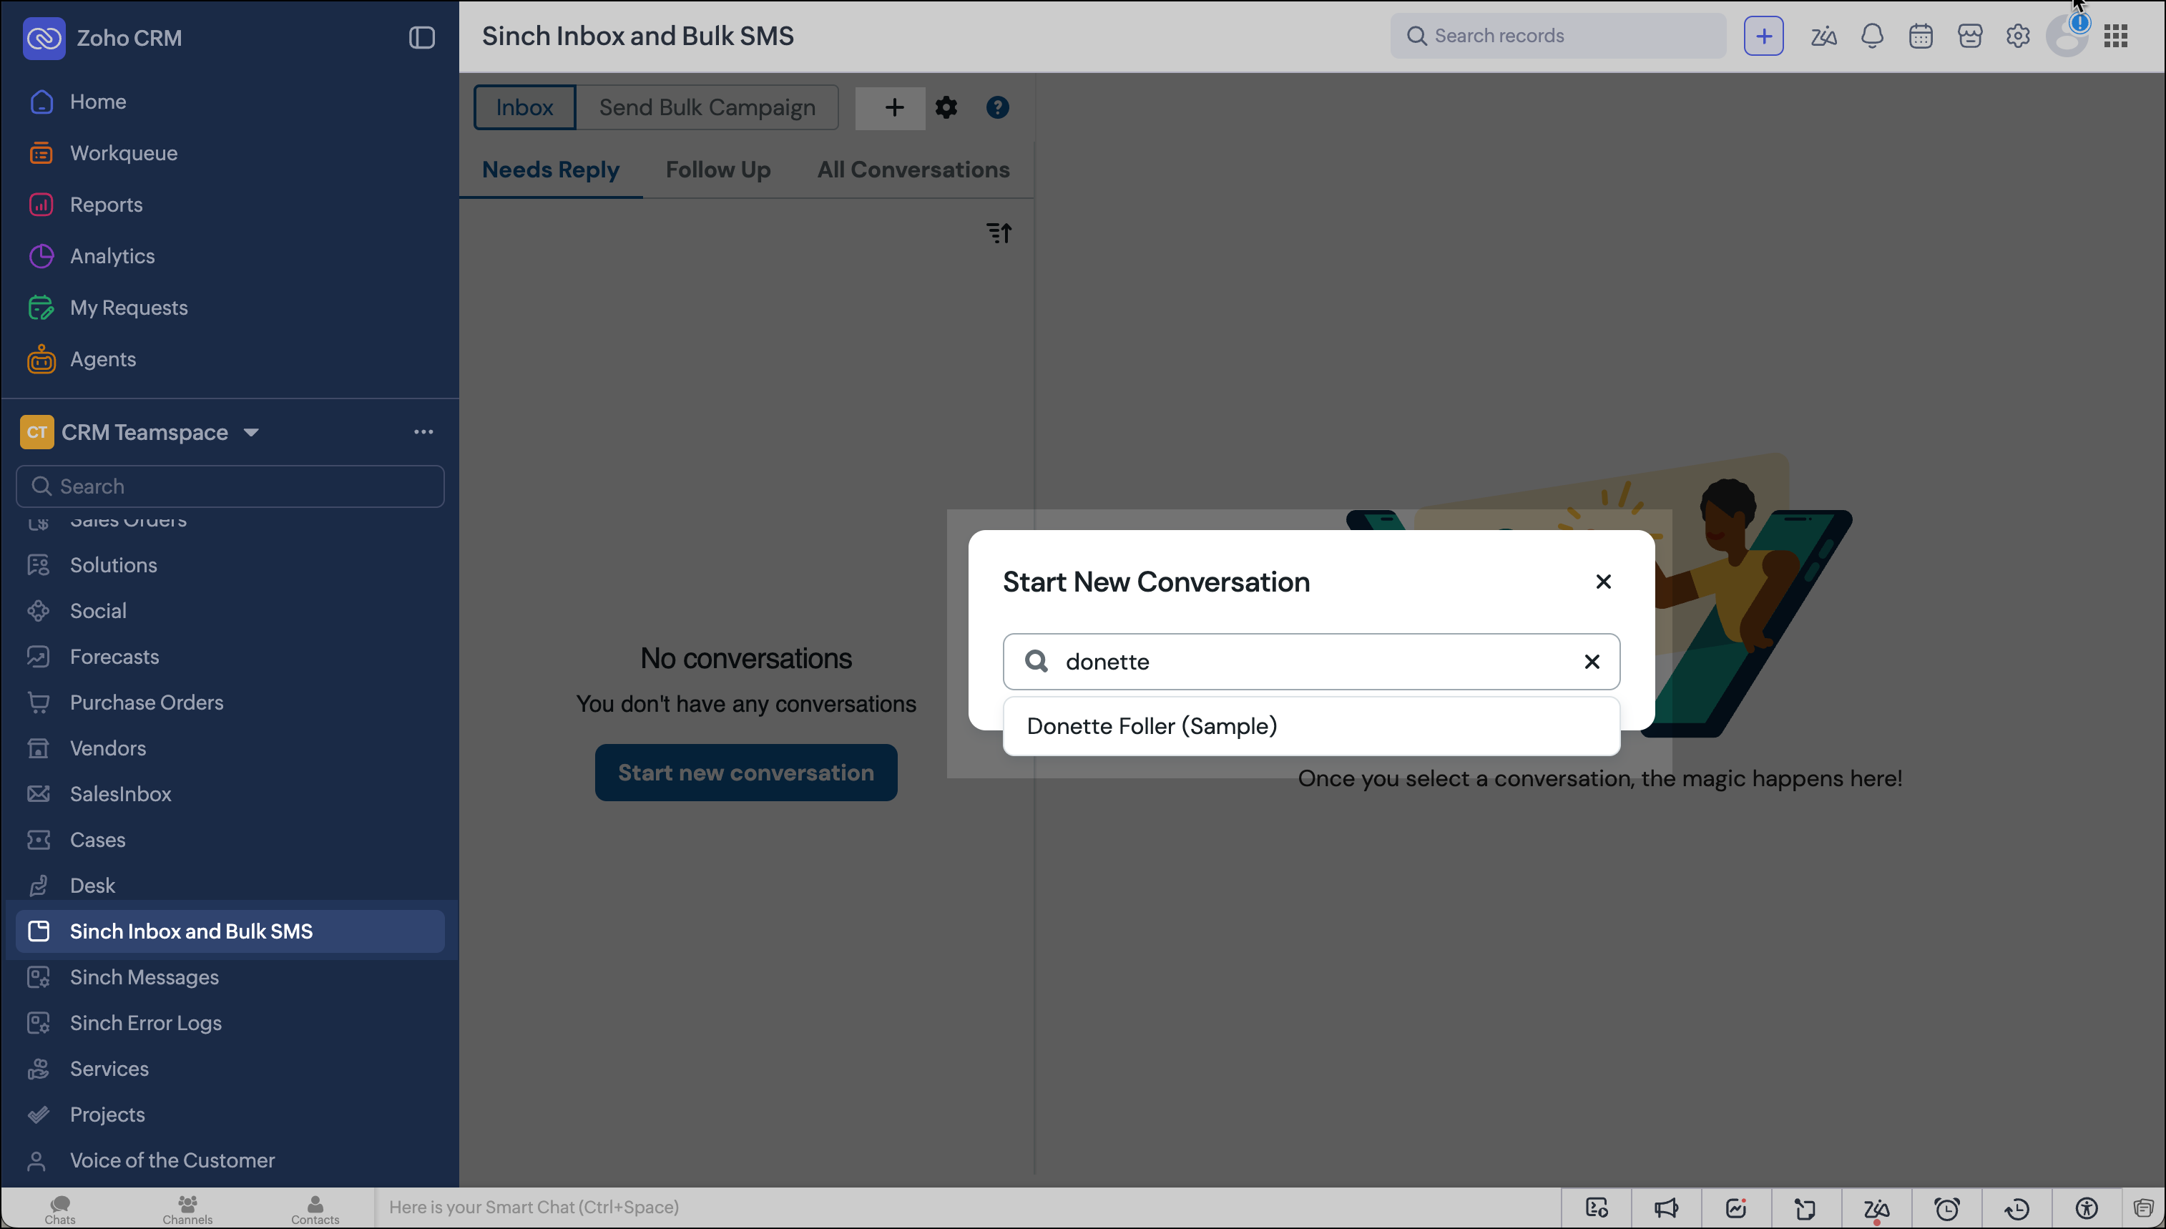Screen dimensions: 2166x1229
Task: Open the setup gear icon in header
Action: tap(2017, 36)
